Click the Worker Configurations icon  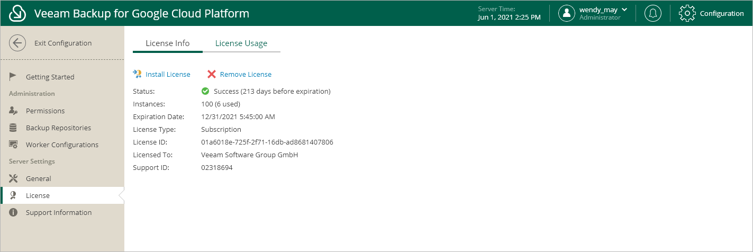(13, 145)
